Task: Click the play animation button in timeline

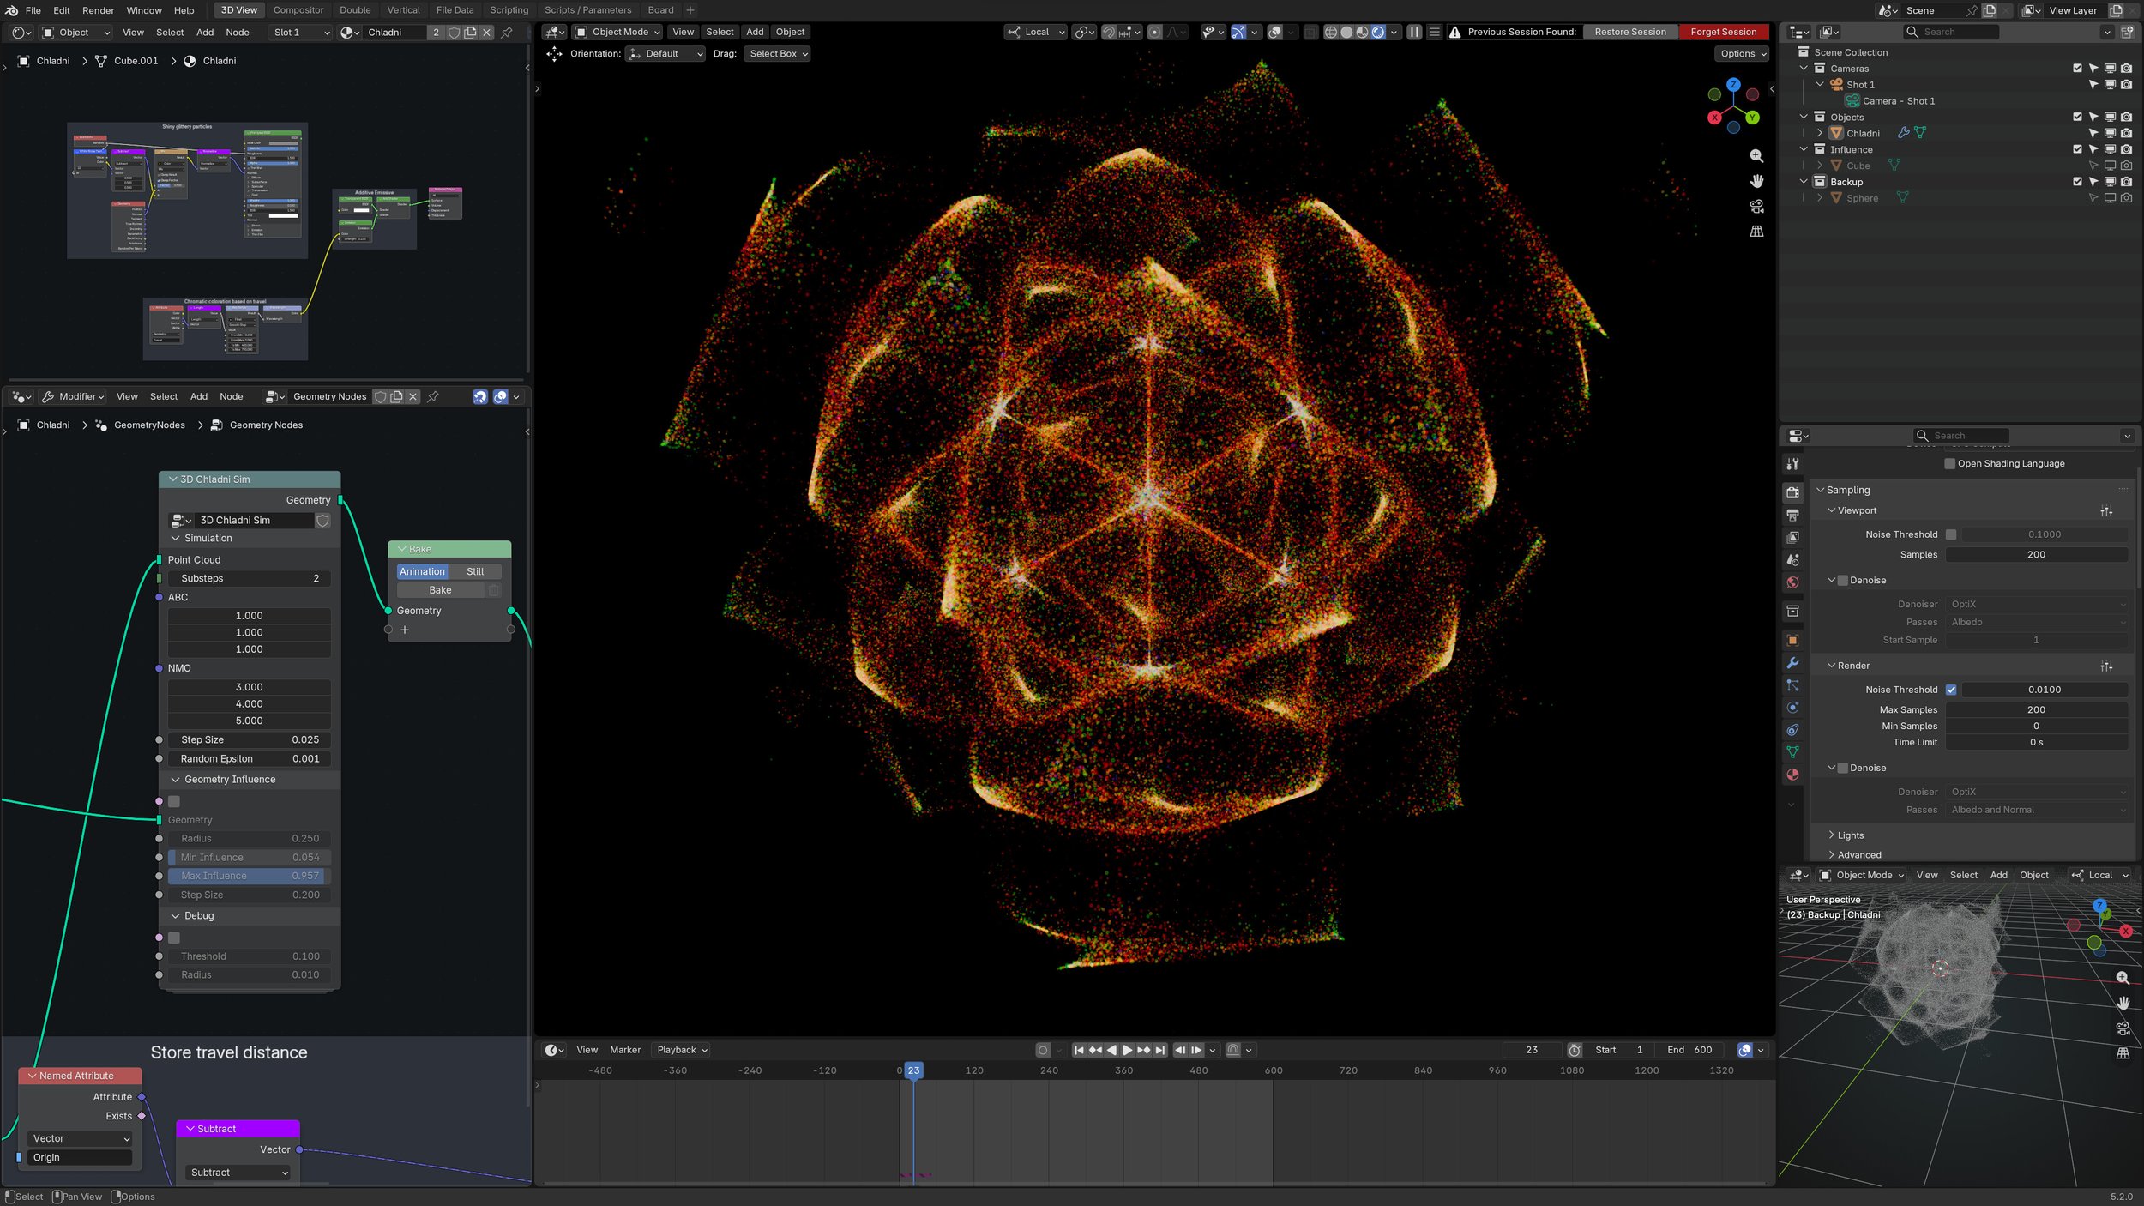Action: 1127,1050
